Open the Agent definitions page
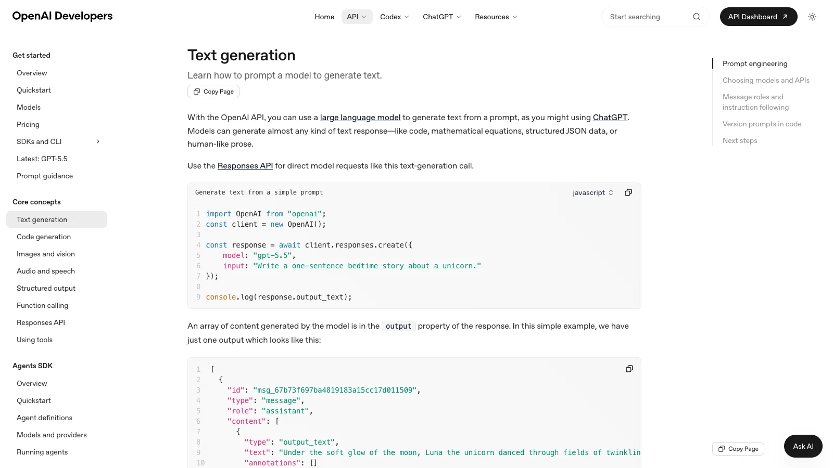833x468 pixels. (x=44, y=418)
